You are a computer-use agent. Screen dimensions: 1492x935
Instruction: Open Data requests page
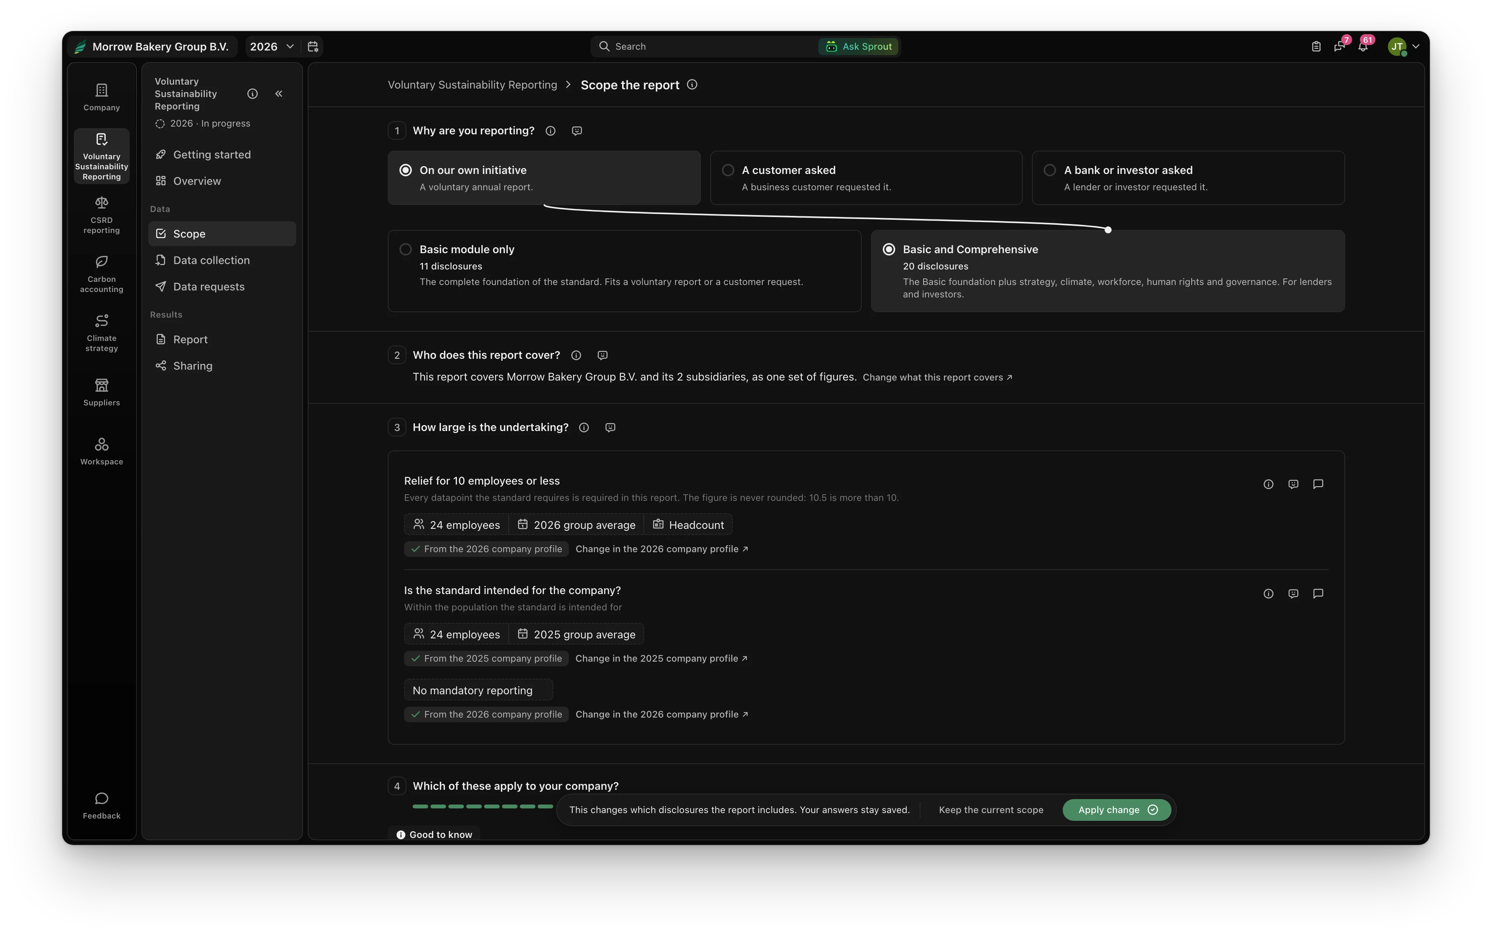pos(222,287)
